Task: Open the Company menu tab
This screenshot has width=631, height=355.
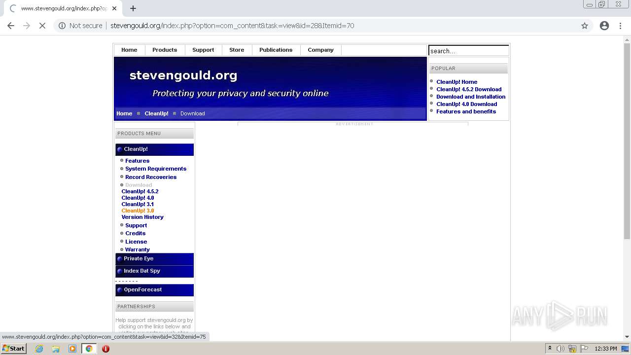Action: (x=320, y=50)
